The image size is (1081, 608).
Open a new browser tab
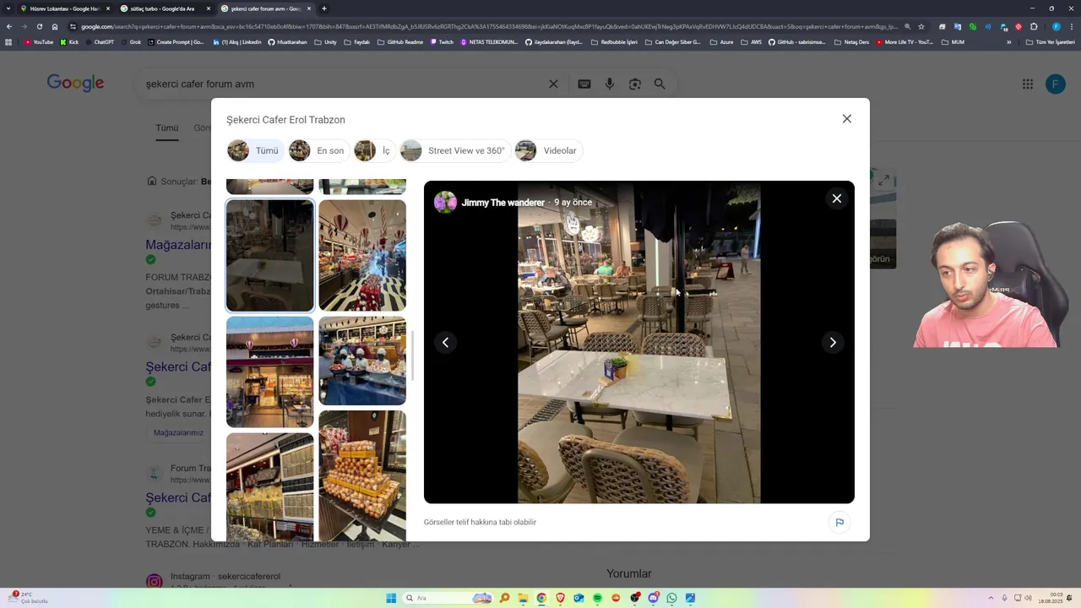(324, 8)
